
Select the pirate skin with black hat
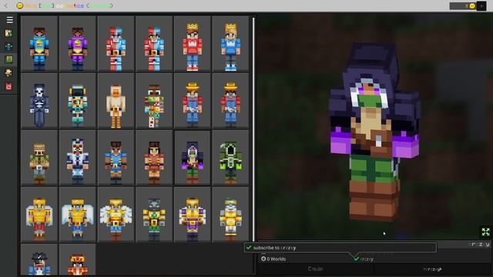(39, 260)
